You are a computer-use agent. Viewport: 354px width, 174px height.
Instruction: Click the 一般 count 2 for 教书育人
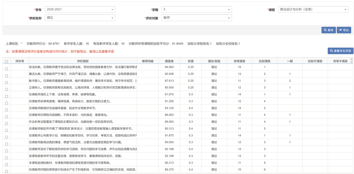290,81
